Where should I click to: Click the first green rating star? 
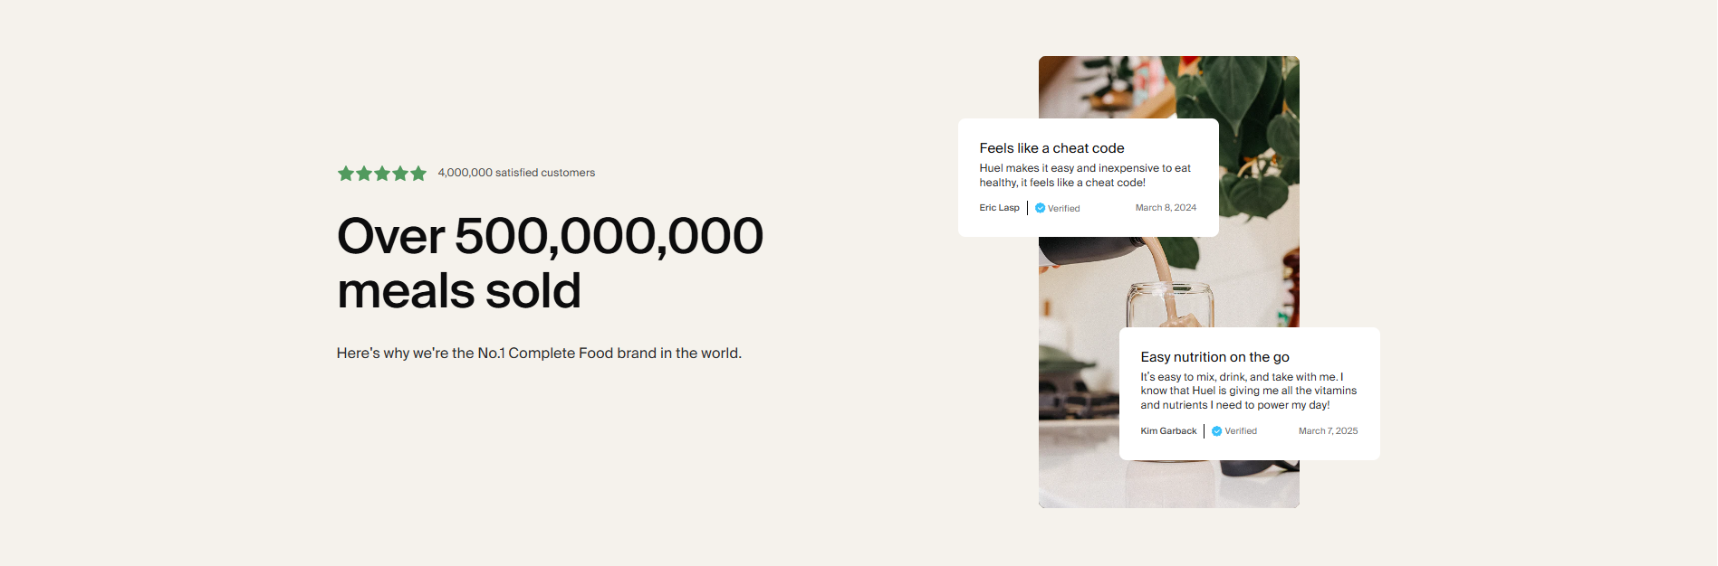(346, 174)
